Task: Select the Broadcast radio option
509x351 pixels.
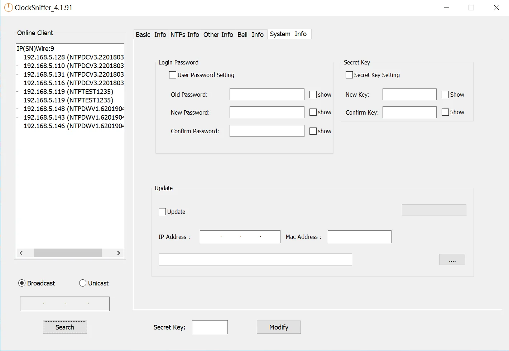Action: [22, 283]
